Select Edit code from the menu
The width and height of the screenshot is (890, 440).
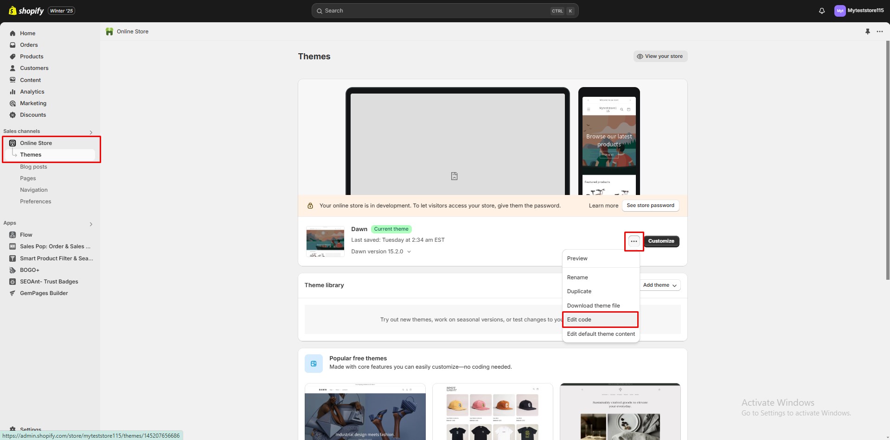(x=579, y=319)
